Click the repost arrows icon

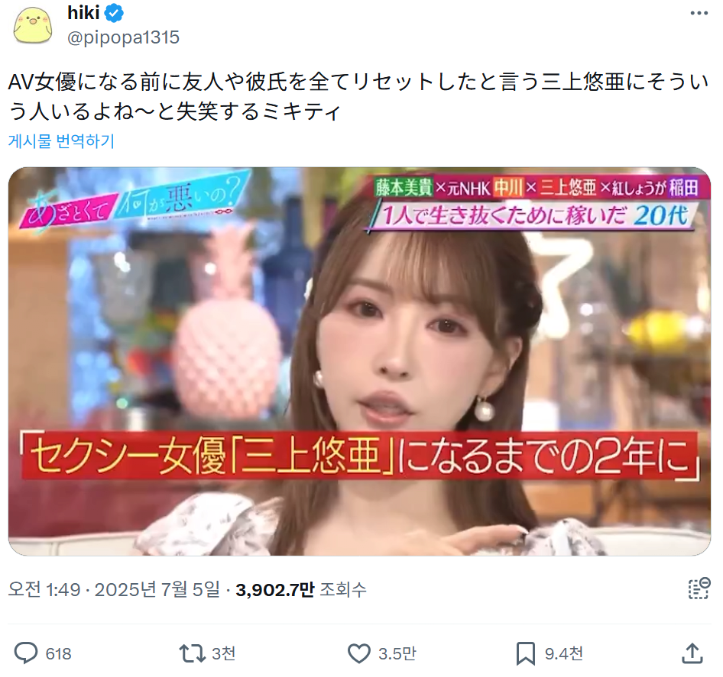pos(193,653)
